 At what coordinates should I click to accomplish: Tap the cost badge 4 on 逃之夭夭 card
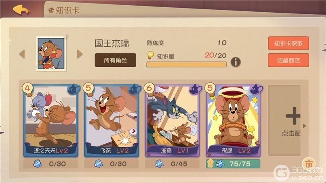28,88
